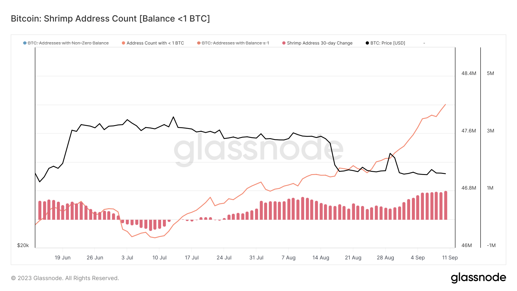517x291 pixels.
Task: Click the '1M' right axis value
Action: pos(490,188)
